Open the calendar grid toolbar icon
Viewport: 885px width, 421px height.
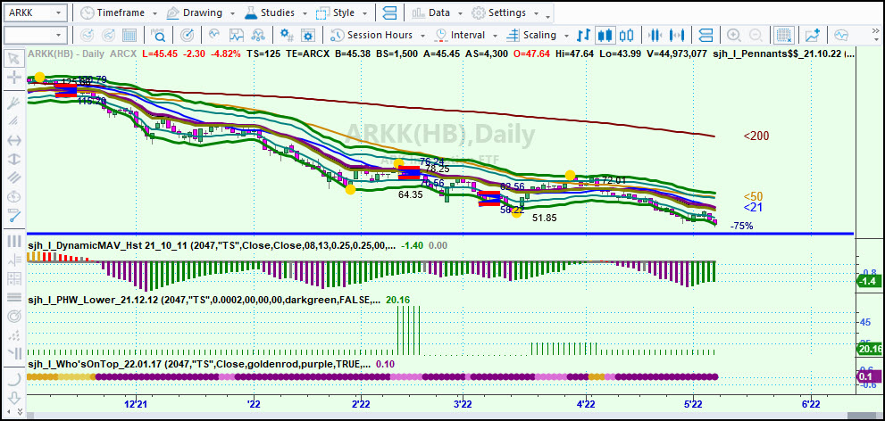(x=129, y=35)
